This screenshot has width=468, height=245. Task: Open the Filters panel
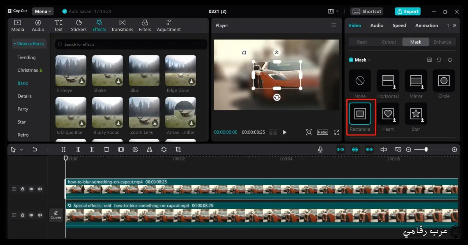(145, 25)
